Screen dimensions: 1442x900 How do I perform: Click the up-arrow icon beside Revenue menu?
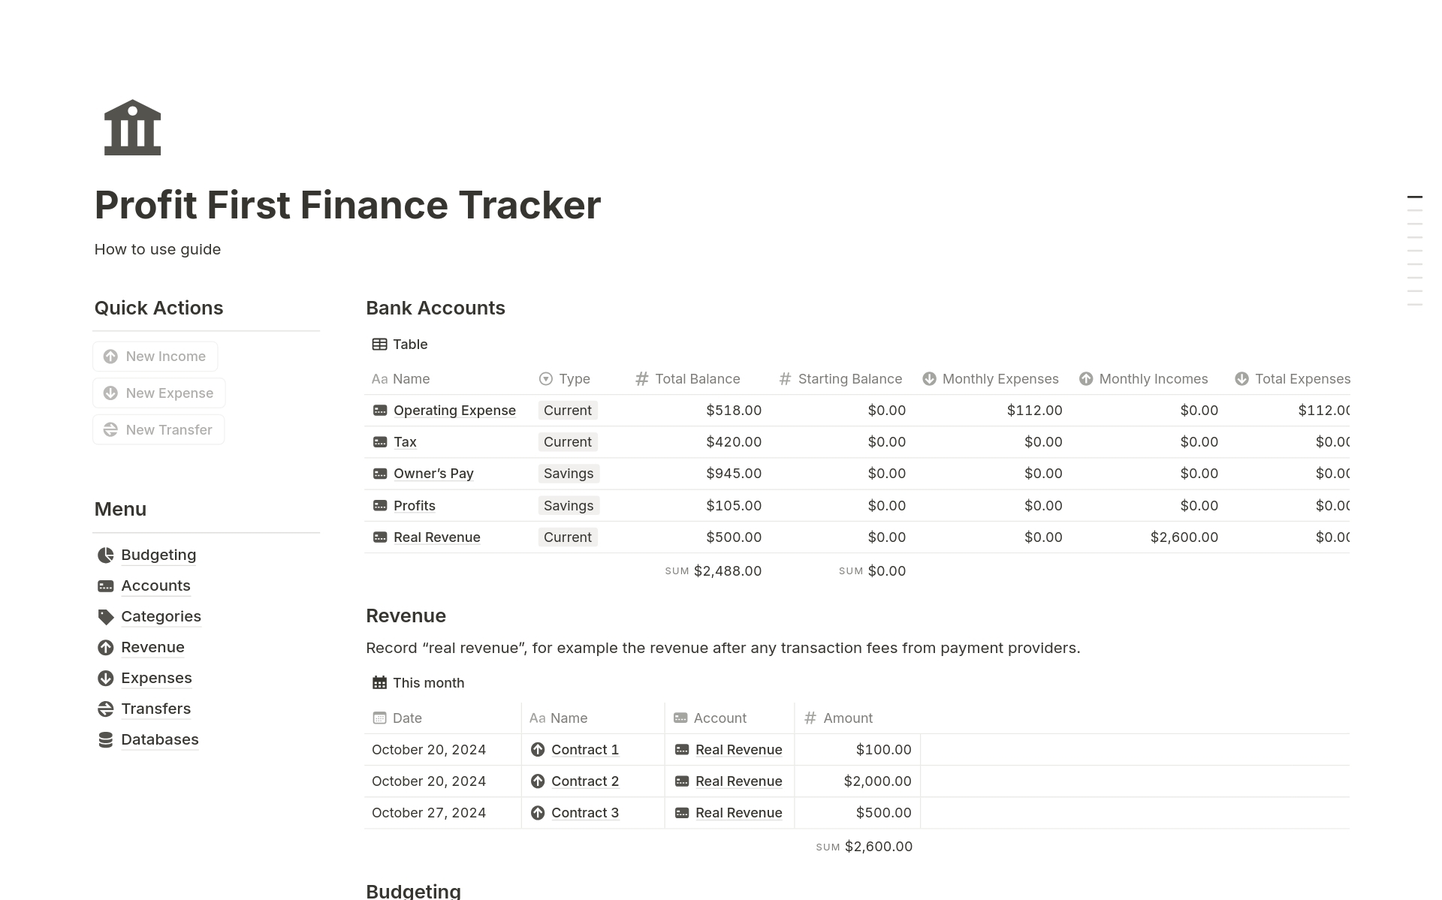(x=106, y=648)
